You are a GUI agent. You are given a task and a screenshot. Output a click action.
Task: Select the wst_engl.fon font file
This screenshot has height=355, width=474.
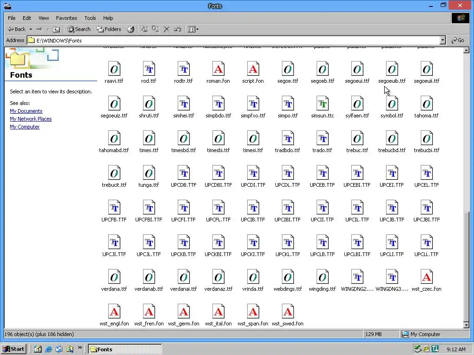click(x=114, y=315)
